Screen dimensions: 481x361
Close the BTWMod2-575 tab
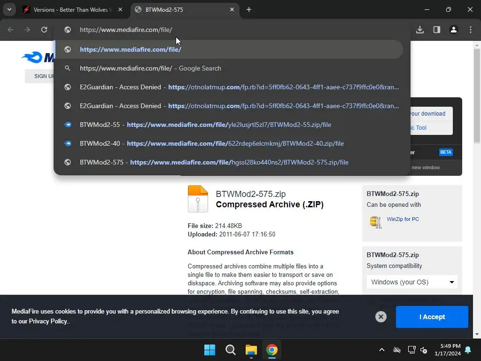pyautogui.click(x=232, y=9)
